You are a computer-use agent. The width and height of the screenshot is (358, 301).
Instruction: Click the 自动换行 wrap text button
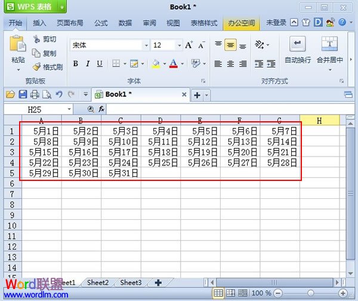pyautogui.click(x=297, y=50)
